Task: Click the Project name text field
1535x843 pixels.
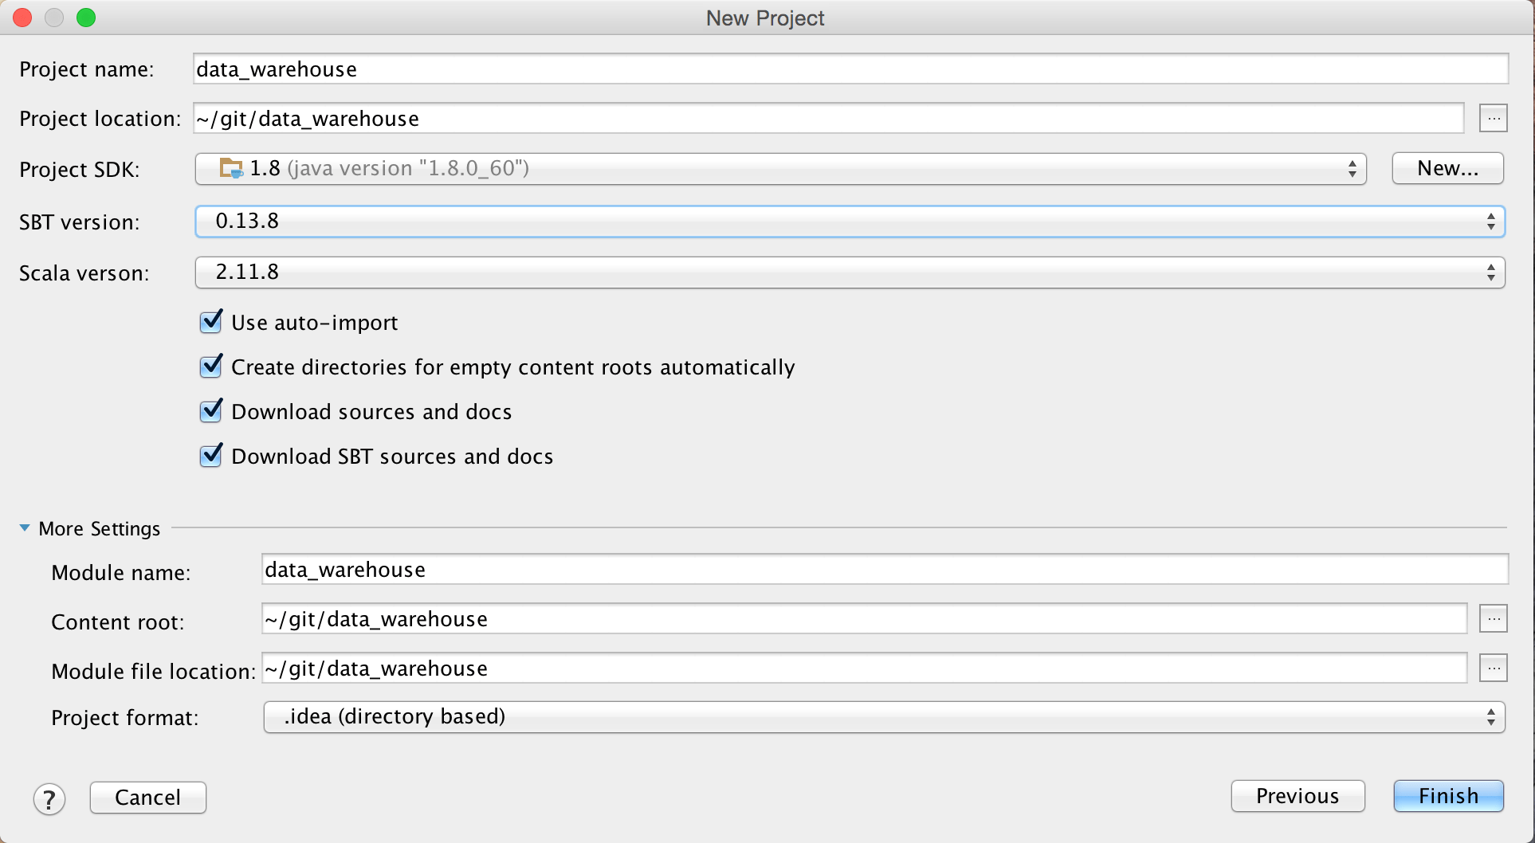Action: [850, 69]
